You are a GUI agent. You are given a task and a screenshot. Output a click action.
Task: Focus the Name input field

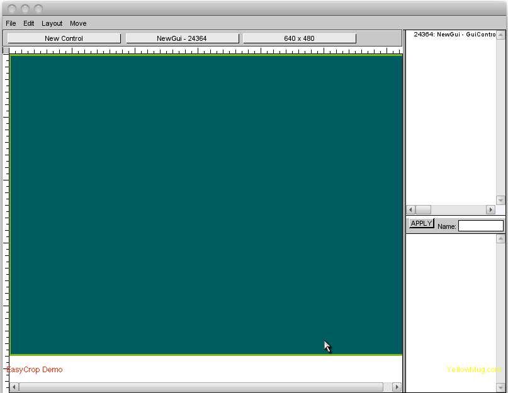click(x=480, y=226)
